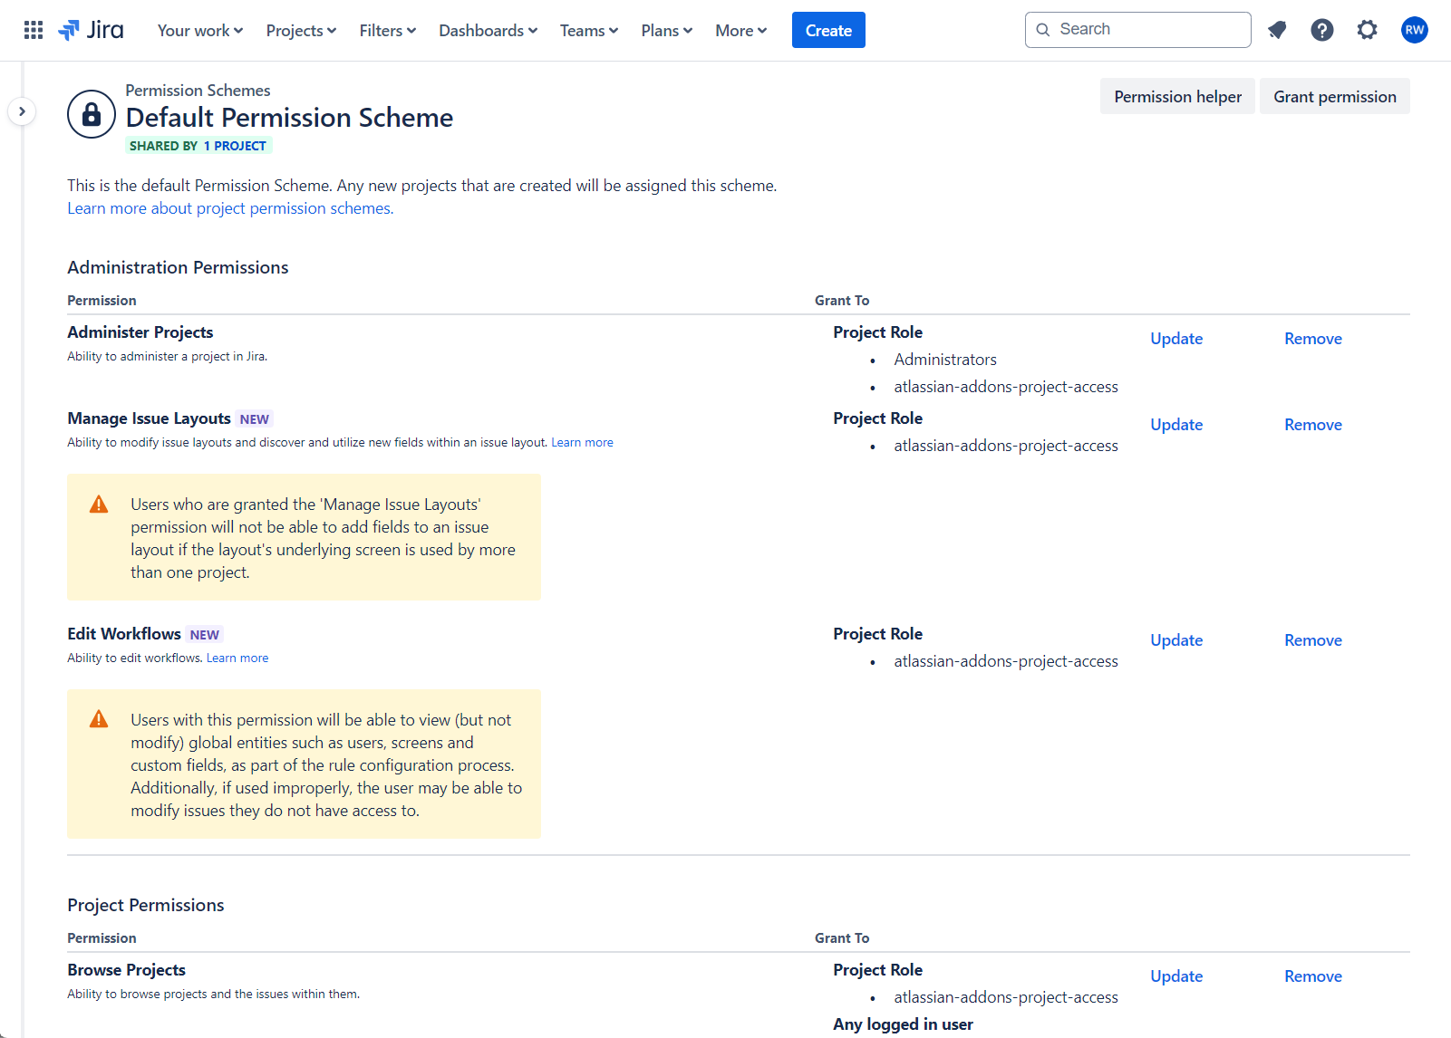Viewport: 1451px width, 1038px height.
Task: Open the Atlassian app switcher grid
Action: point(33,29)
